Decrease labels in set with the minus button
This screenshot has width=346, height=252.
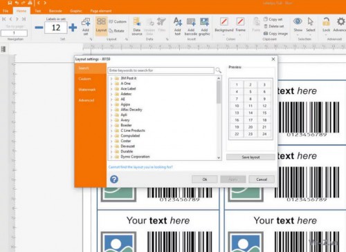pyautogui.click(x=39, y=28)
